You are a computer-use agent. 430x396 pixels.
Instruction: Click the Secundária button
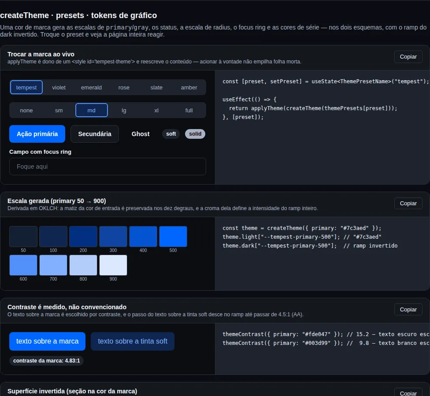95,134
